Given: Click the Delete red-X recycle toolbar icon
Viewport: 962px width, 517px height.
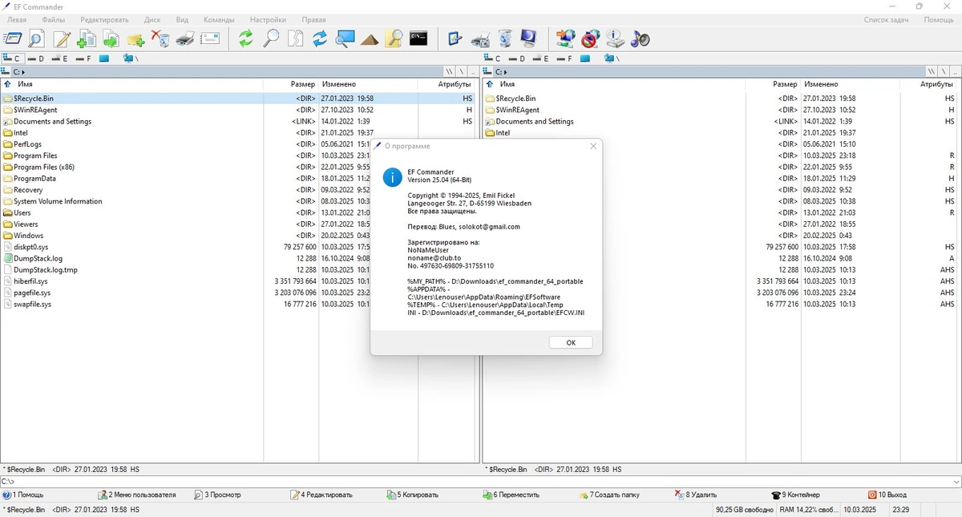Looking at the screenshot, I should click(160, 38).
